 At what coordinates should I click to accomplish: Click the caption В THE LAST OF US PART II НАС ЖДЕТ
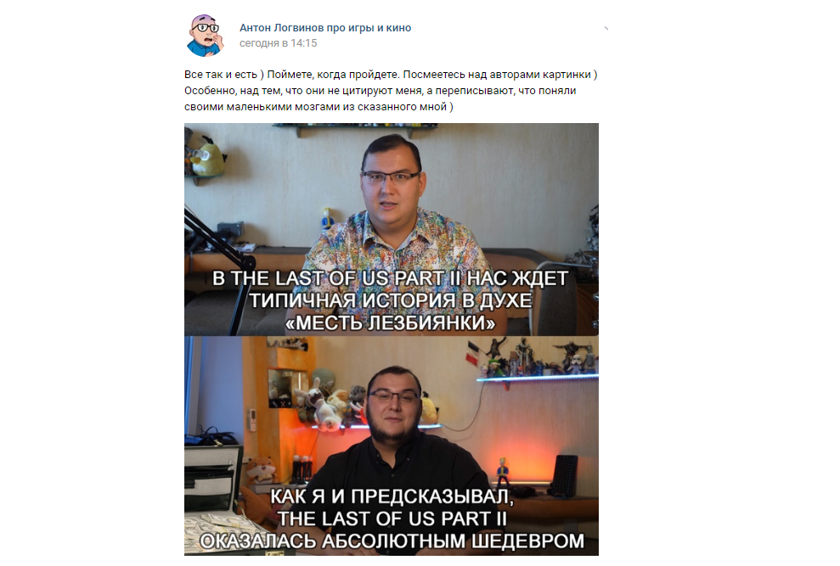coord(390,278)
